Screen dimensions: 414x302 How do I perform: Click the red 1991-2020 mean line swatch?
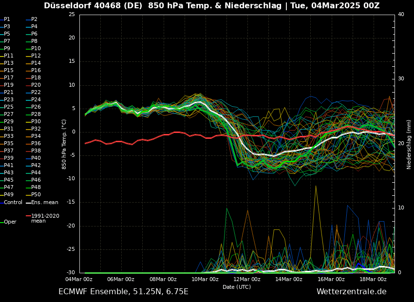pos(28,216)
